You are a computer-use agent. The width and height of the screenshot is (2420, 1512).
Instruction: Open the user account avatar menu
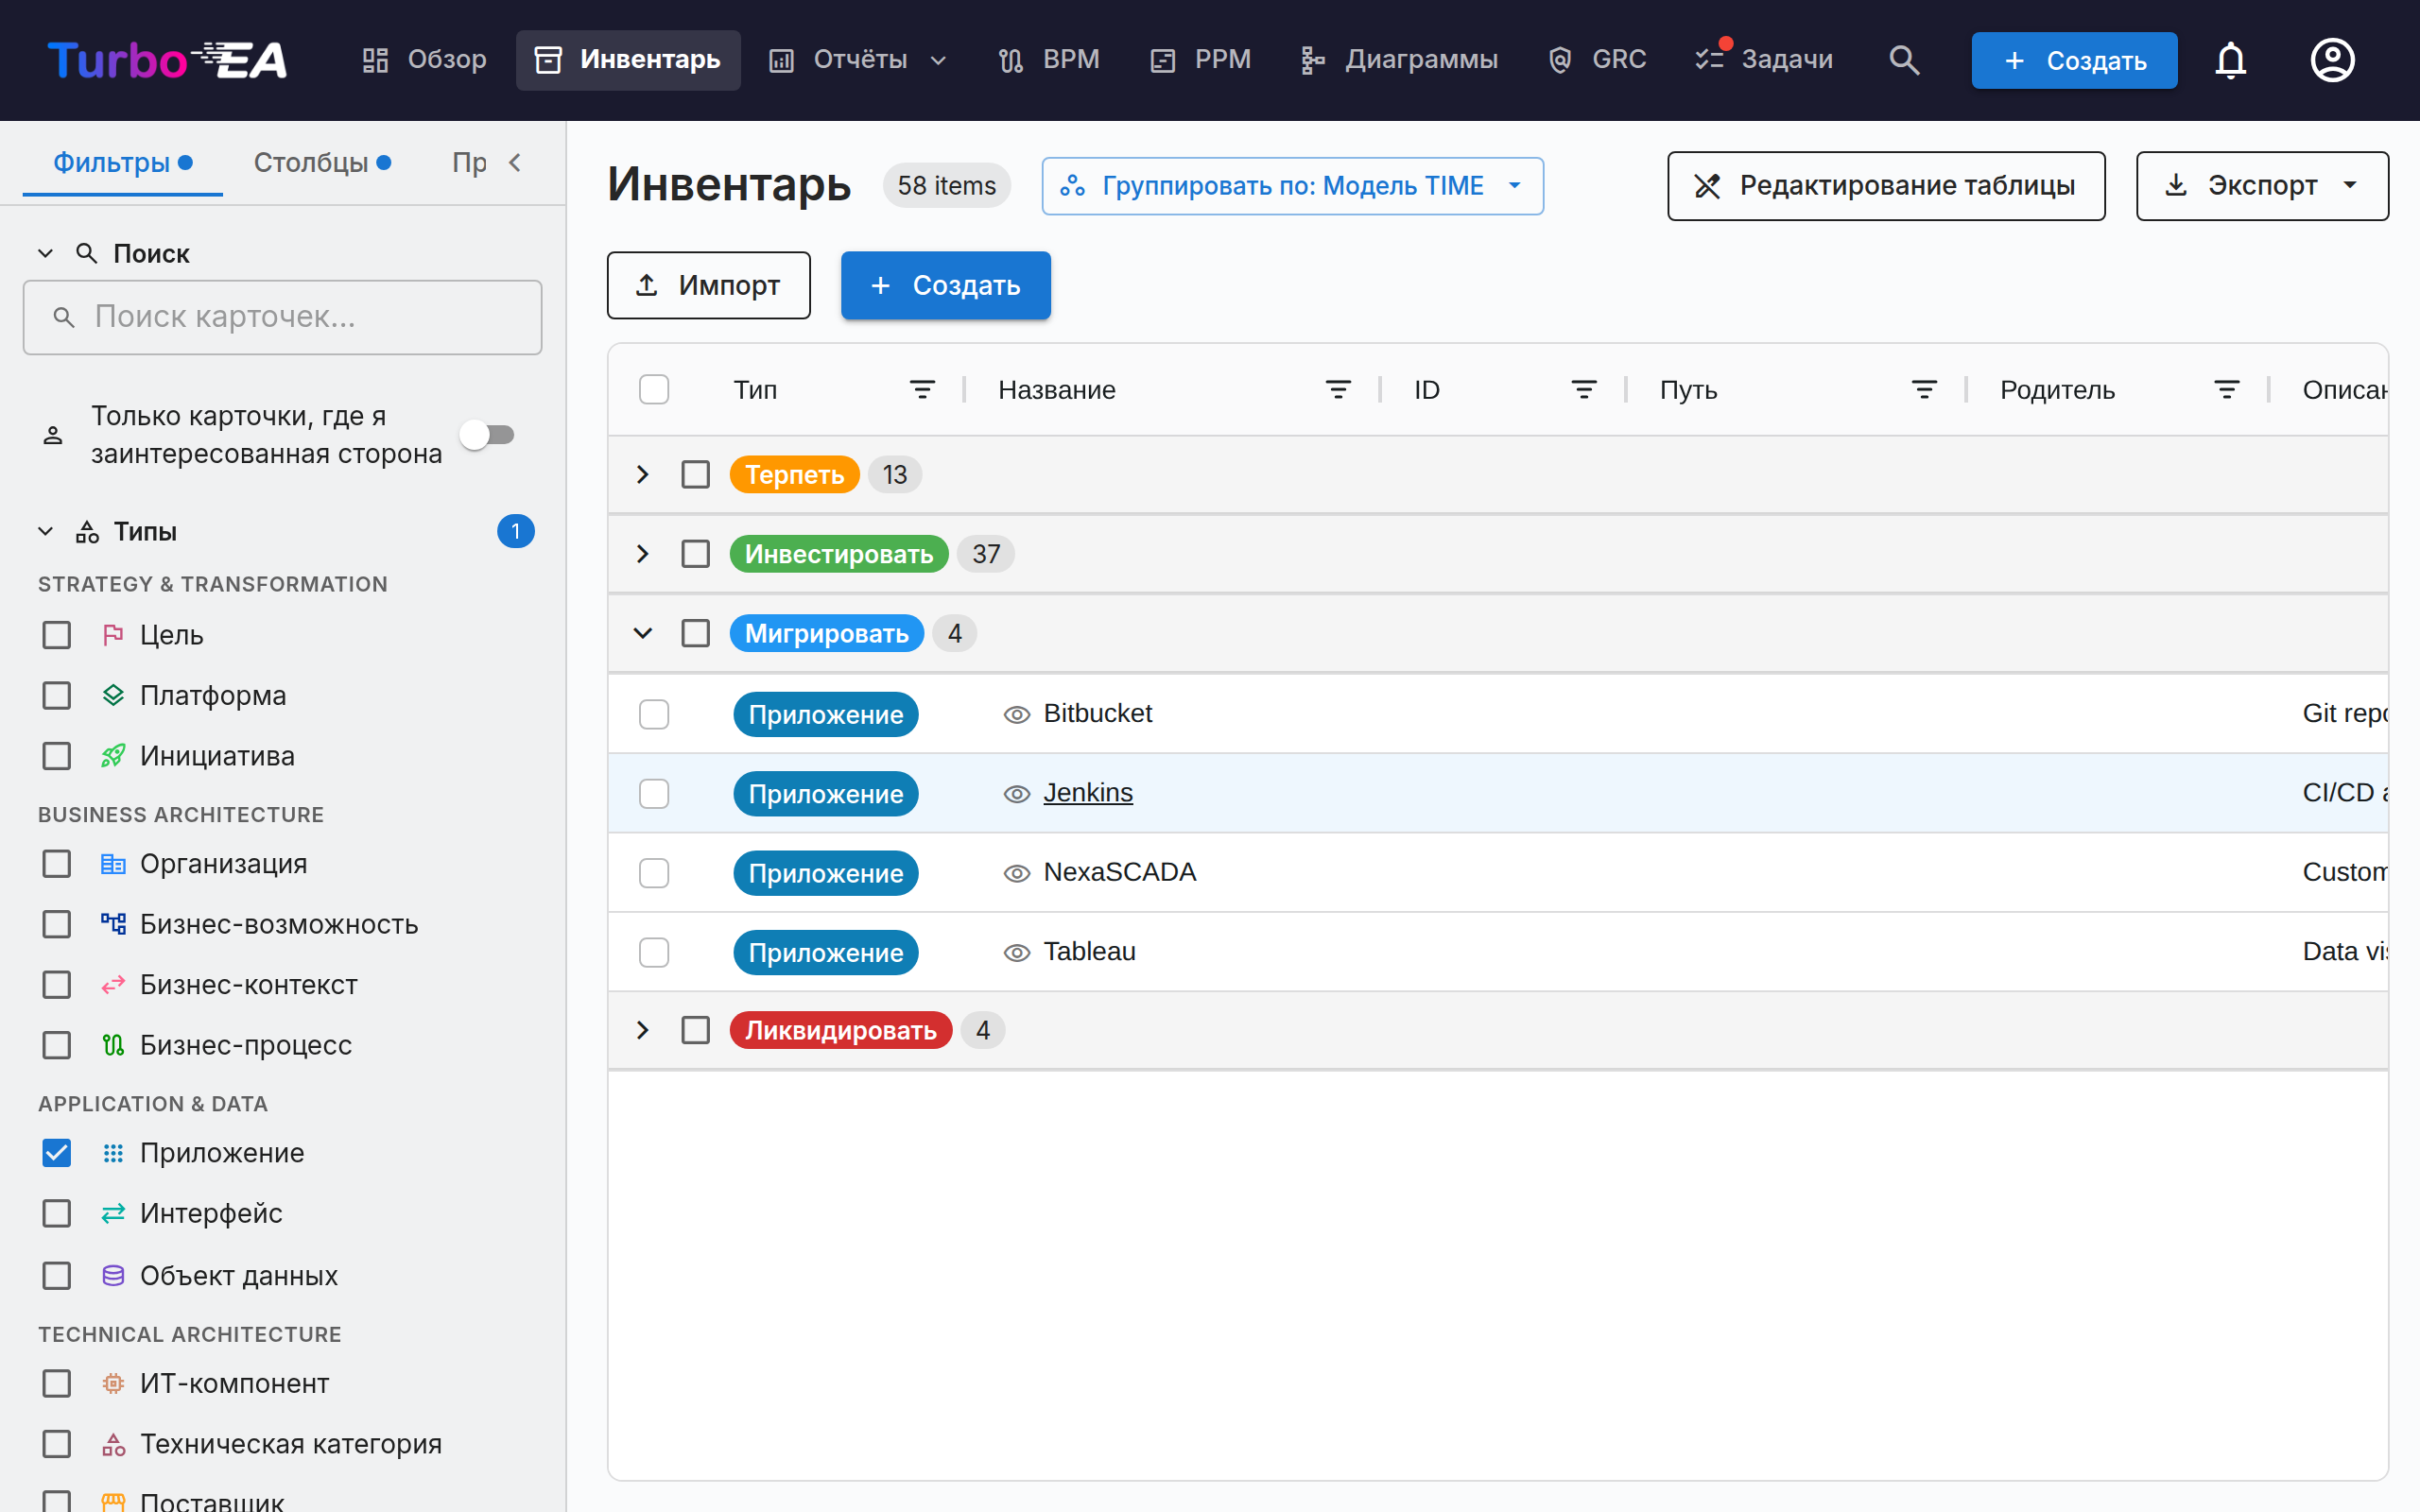point(2332,60)
